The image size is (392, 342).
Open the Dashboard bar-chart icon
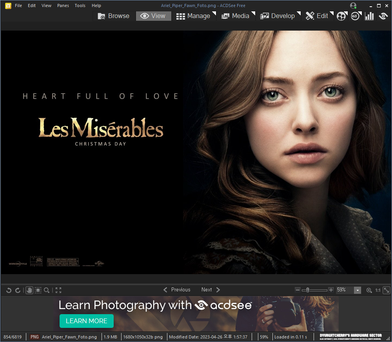pyautogui.click(x=369, y=16)
